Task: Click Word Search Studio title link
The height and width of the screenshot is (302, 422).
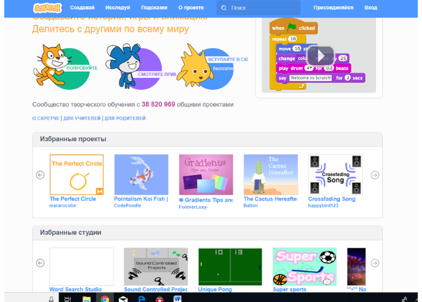Action: coord(75,289)
